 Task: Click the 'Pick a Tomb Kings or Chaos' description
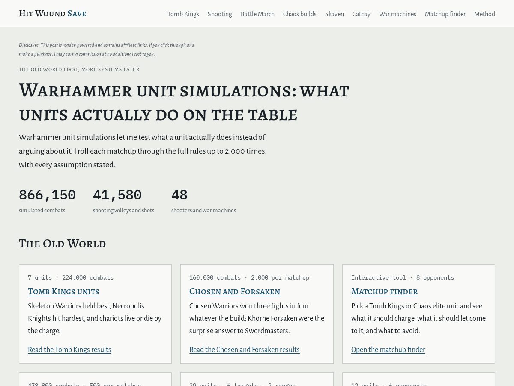tap(418, 318)
